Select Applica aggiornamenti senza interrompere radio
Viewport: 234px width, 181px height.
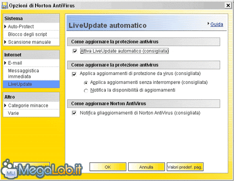pyautogui.click(x=86, y=83)
